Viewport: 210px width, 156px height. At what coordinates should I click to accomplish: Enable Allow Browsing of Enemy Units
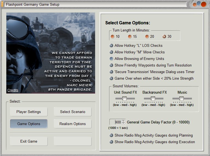tap(111, 59)
